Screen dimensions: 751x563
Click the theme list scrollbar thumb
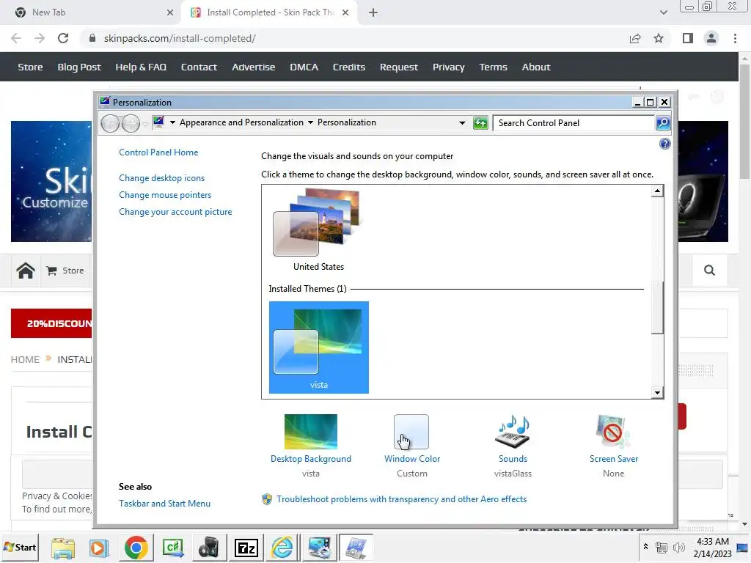657,308
